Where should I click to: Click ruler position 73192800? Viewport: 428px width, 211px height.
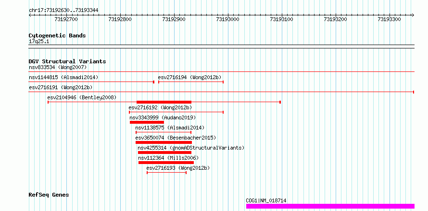(x=120, y=19)
